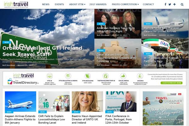Click the Beatrix Haun portrait thumbnail
The image size is (189, 126).
(x=87, y=101)
